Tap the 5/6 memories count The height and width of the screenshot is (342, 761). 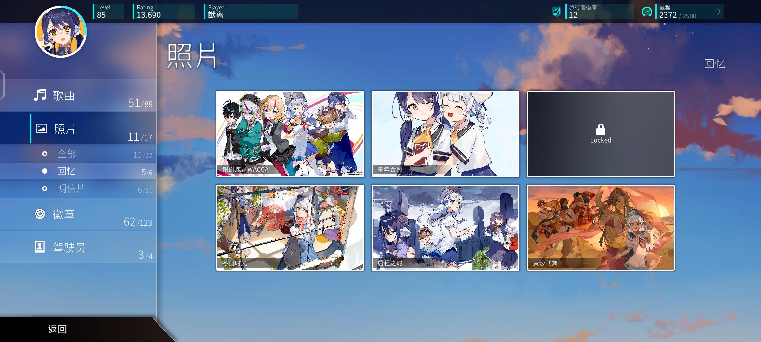[147, 172]
